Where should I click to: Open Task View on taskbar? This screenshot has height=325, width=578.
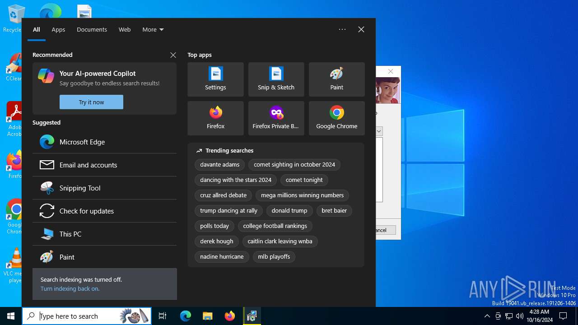[163, 316]
